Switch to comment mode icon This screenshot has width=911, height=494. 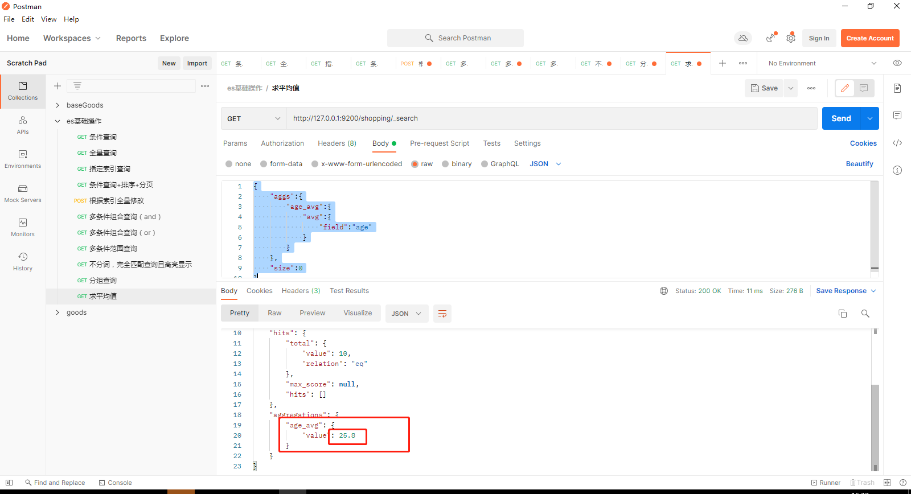tap(864, 88)
